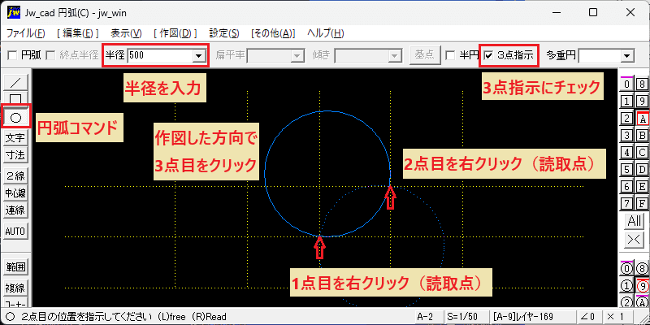Click the 半径 input field showing 500
This screenshot has width=650, height=325.
coord(160,55)
